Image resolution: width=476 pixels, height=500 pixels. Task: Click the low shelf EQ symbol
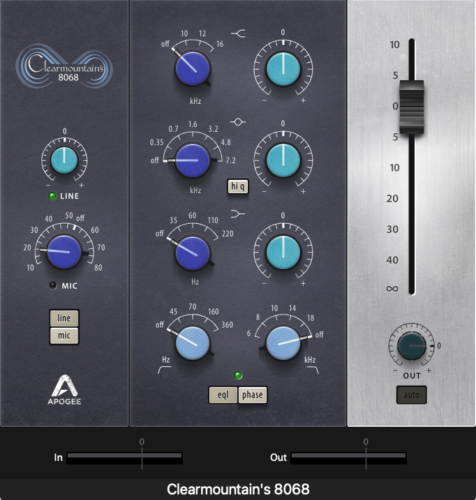click(x=238, y=212)
